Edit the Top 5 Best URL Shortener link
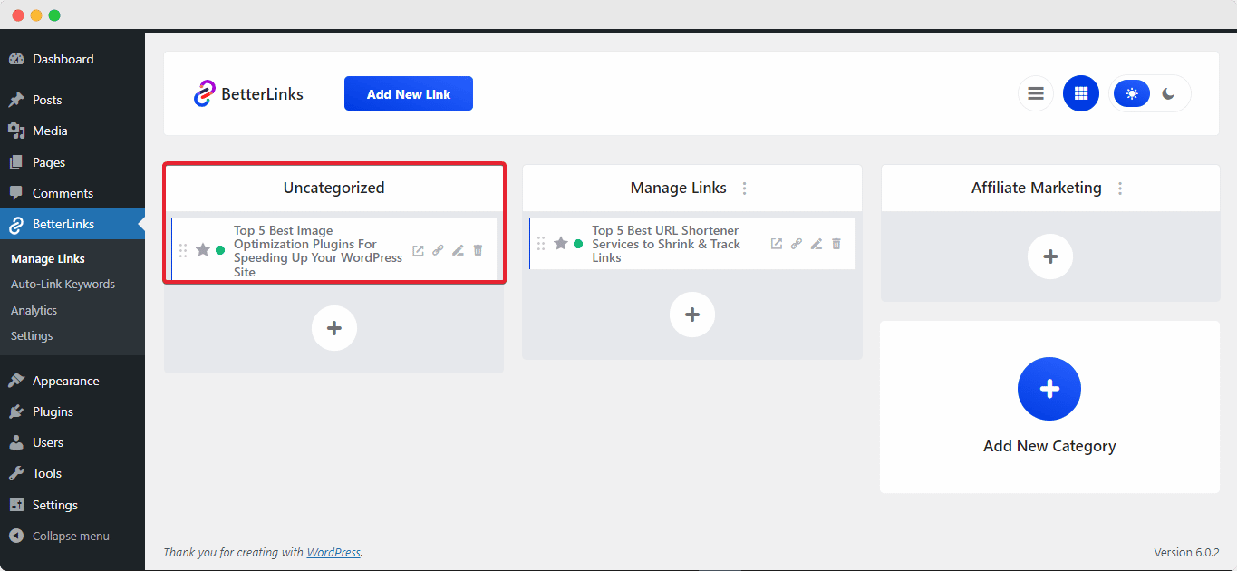 (x=816, y=243)
